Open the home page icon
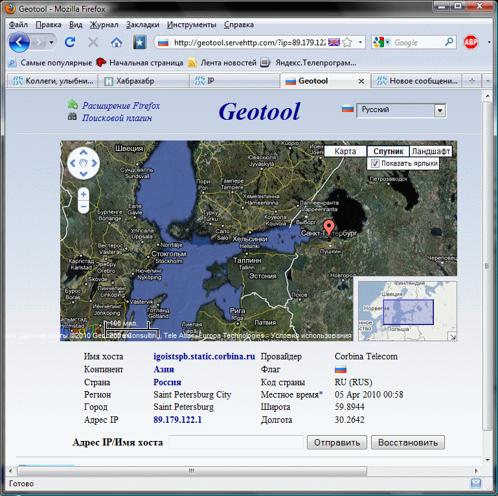This screenshot has width=498, height=496. pyautogui.click(x=116, y=42)
